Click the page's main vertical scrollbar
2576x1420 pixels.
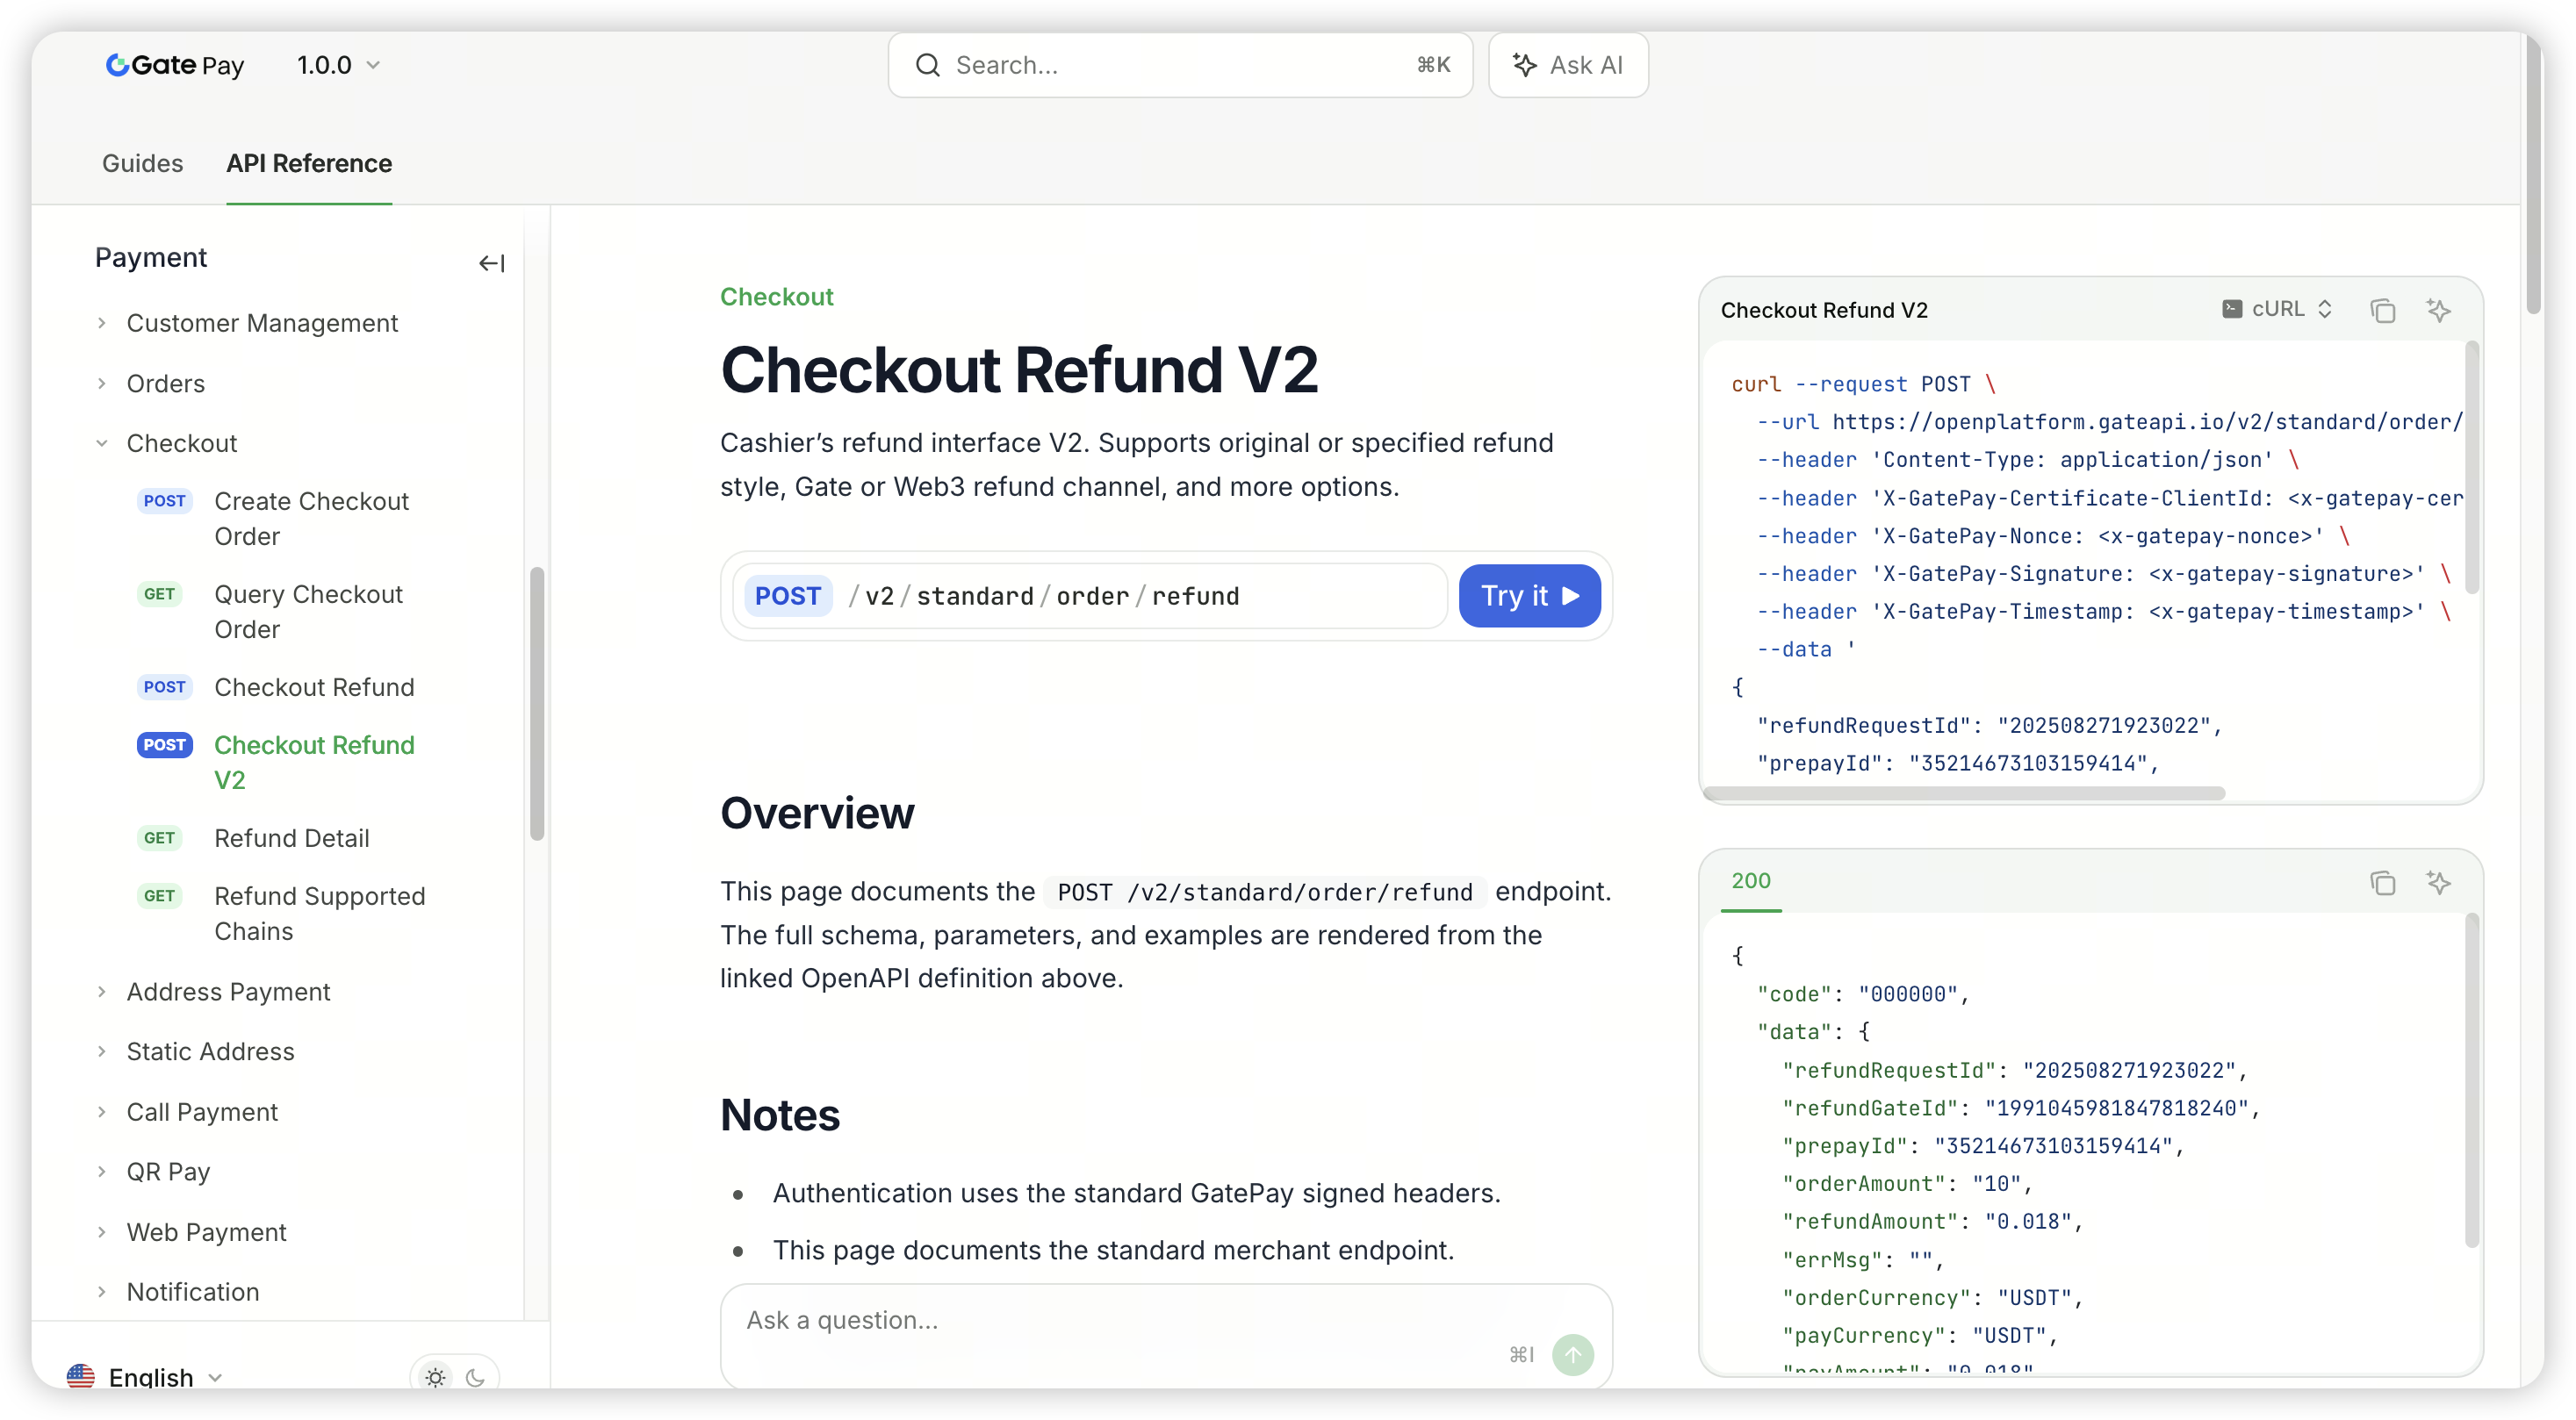[2534, 175]
